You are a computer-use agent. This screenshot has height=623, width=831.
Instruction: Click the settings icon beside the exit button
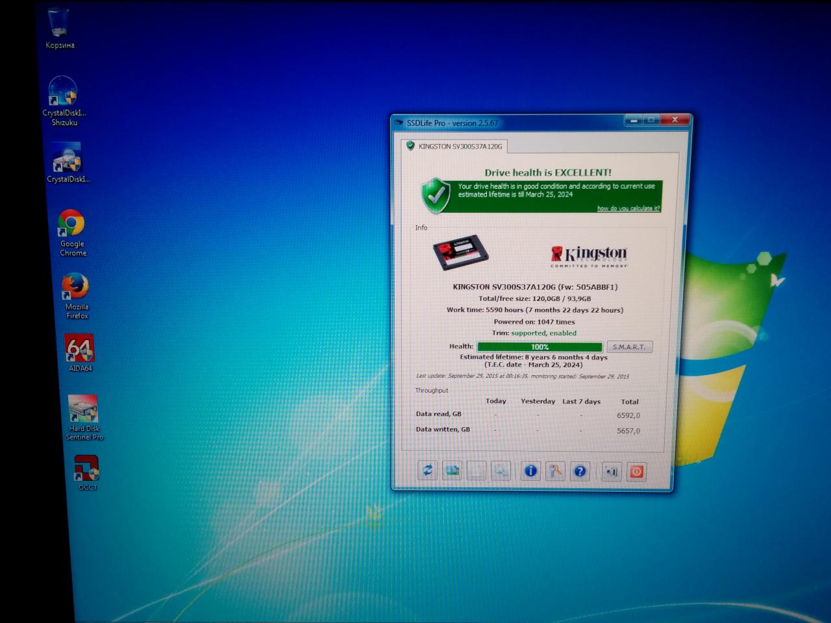(612, 472)
